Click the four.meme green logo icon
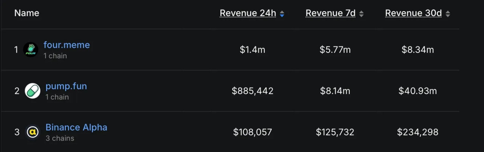The width and height of the screenshot is (484, 152). click(31, 50)
